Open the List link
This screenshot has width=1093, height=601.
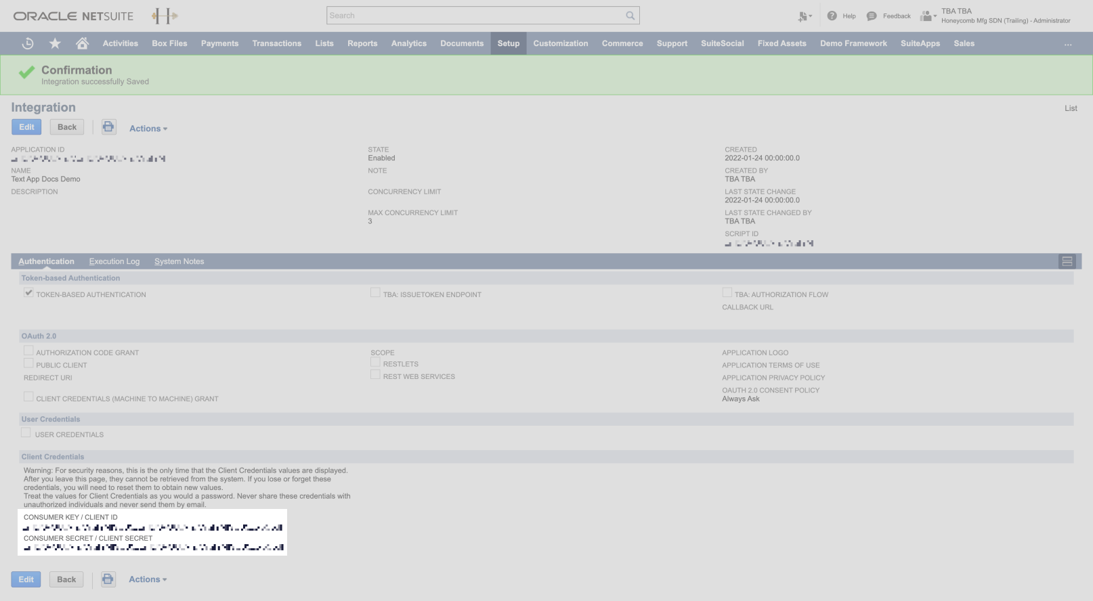click(1070, 108)
